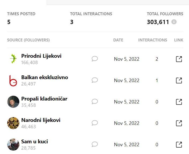Screen dimensions: 189x154
Task: Click the info icon beside Total Followers
Action: (x=174, y=22)
